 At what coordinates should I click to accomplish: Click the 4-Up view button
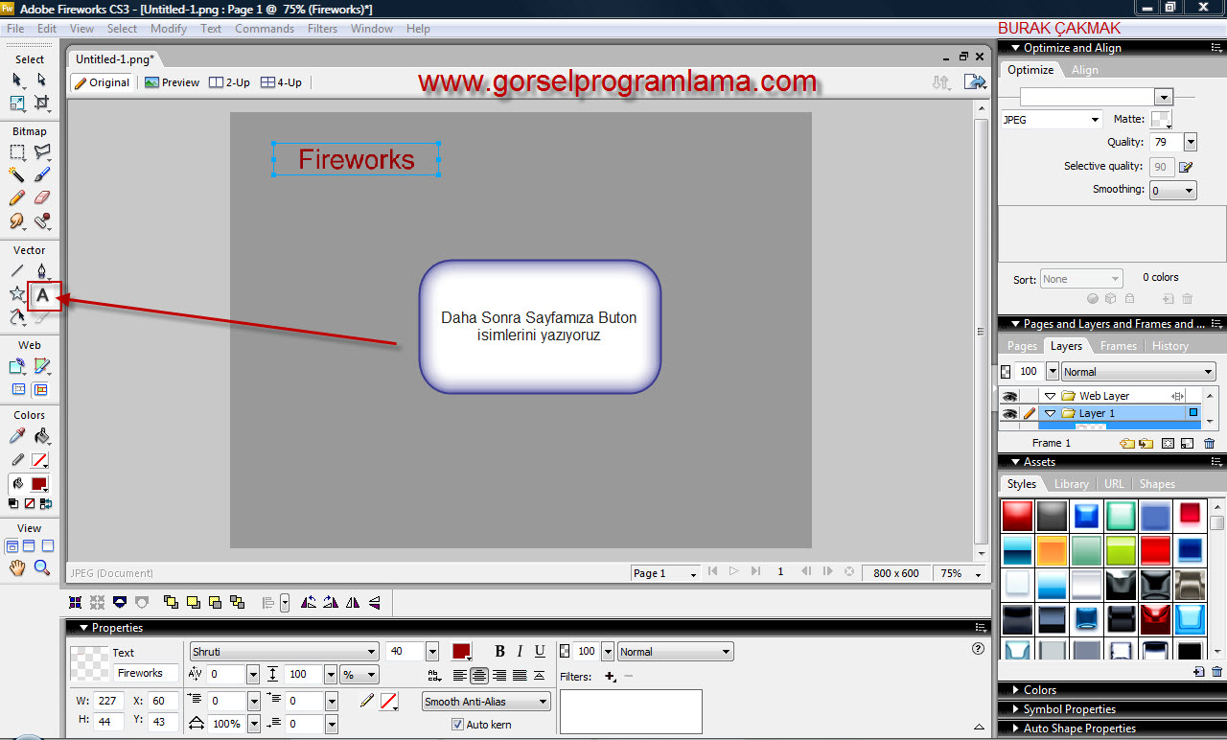click(x=281, y=82)
